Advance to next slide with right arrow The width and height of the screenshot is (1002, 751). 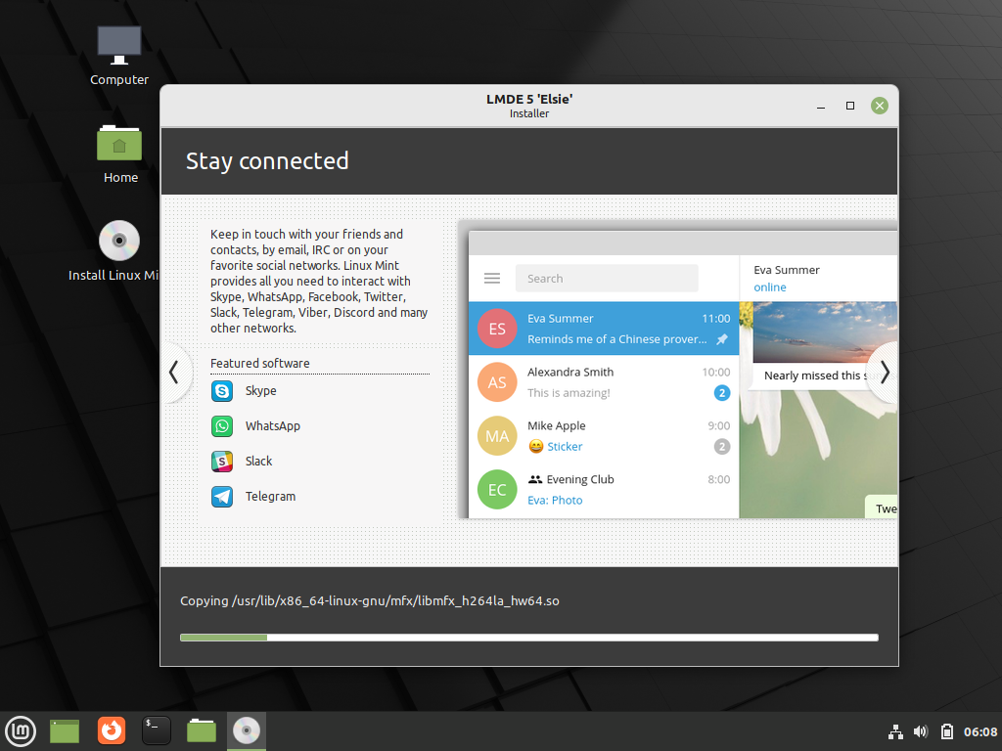tap(885, 373)
